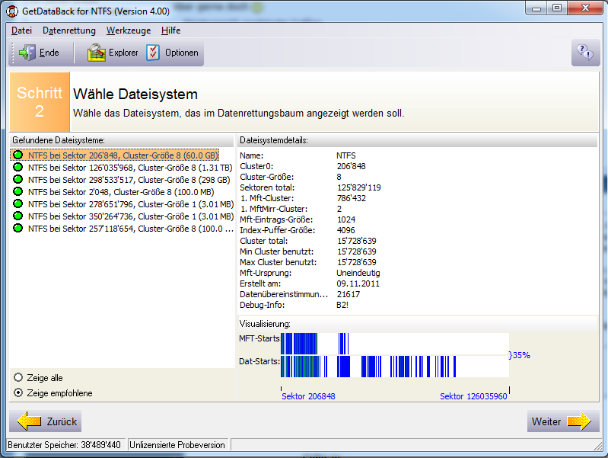This screenshot has height=458, width=608.
Task: Click the Sektor 206848 label
Action: coord(308,396)
